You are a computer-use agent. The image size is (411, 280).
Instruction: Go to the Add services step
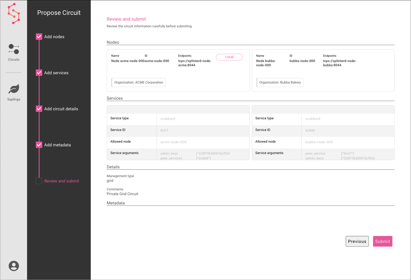[56, 73]
